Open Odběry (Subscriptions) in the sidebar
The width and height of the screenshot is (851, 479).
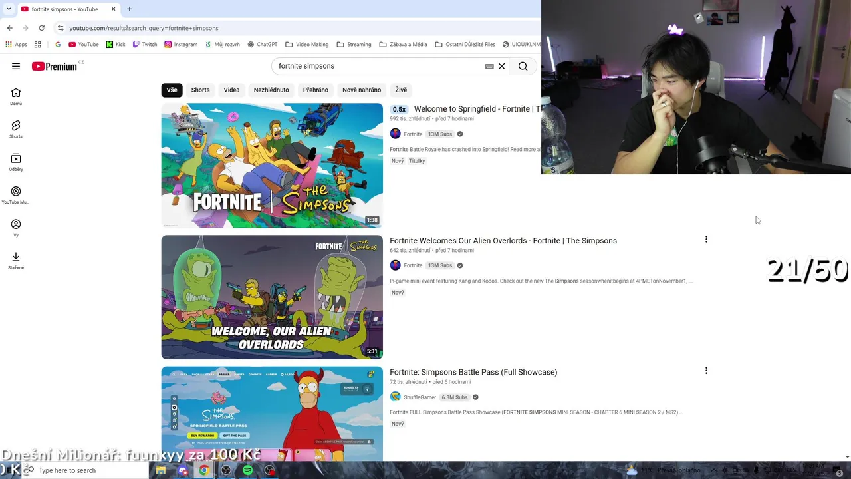pos(16,162)
